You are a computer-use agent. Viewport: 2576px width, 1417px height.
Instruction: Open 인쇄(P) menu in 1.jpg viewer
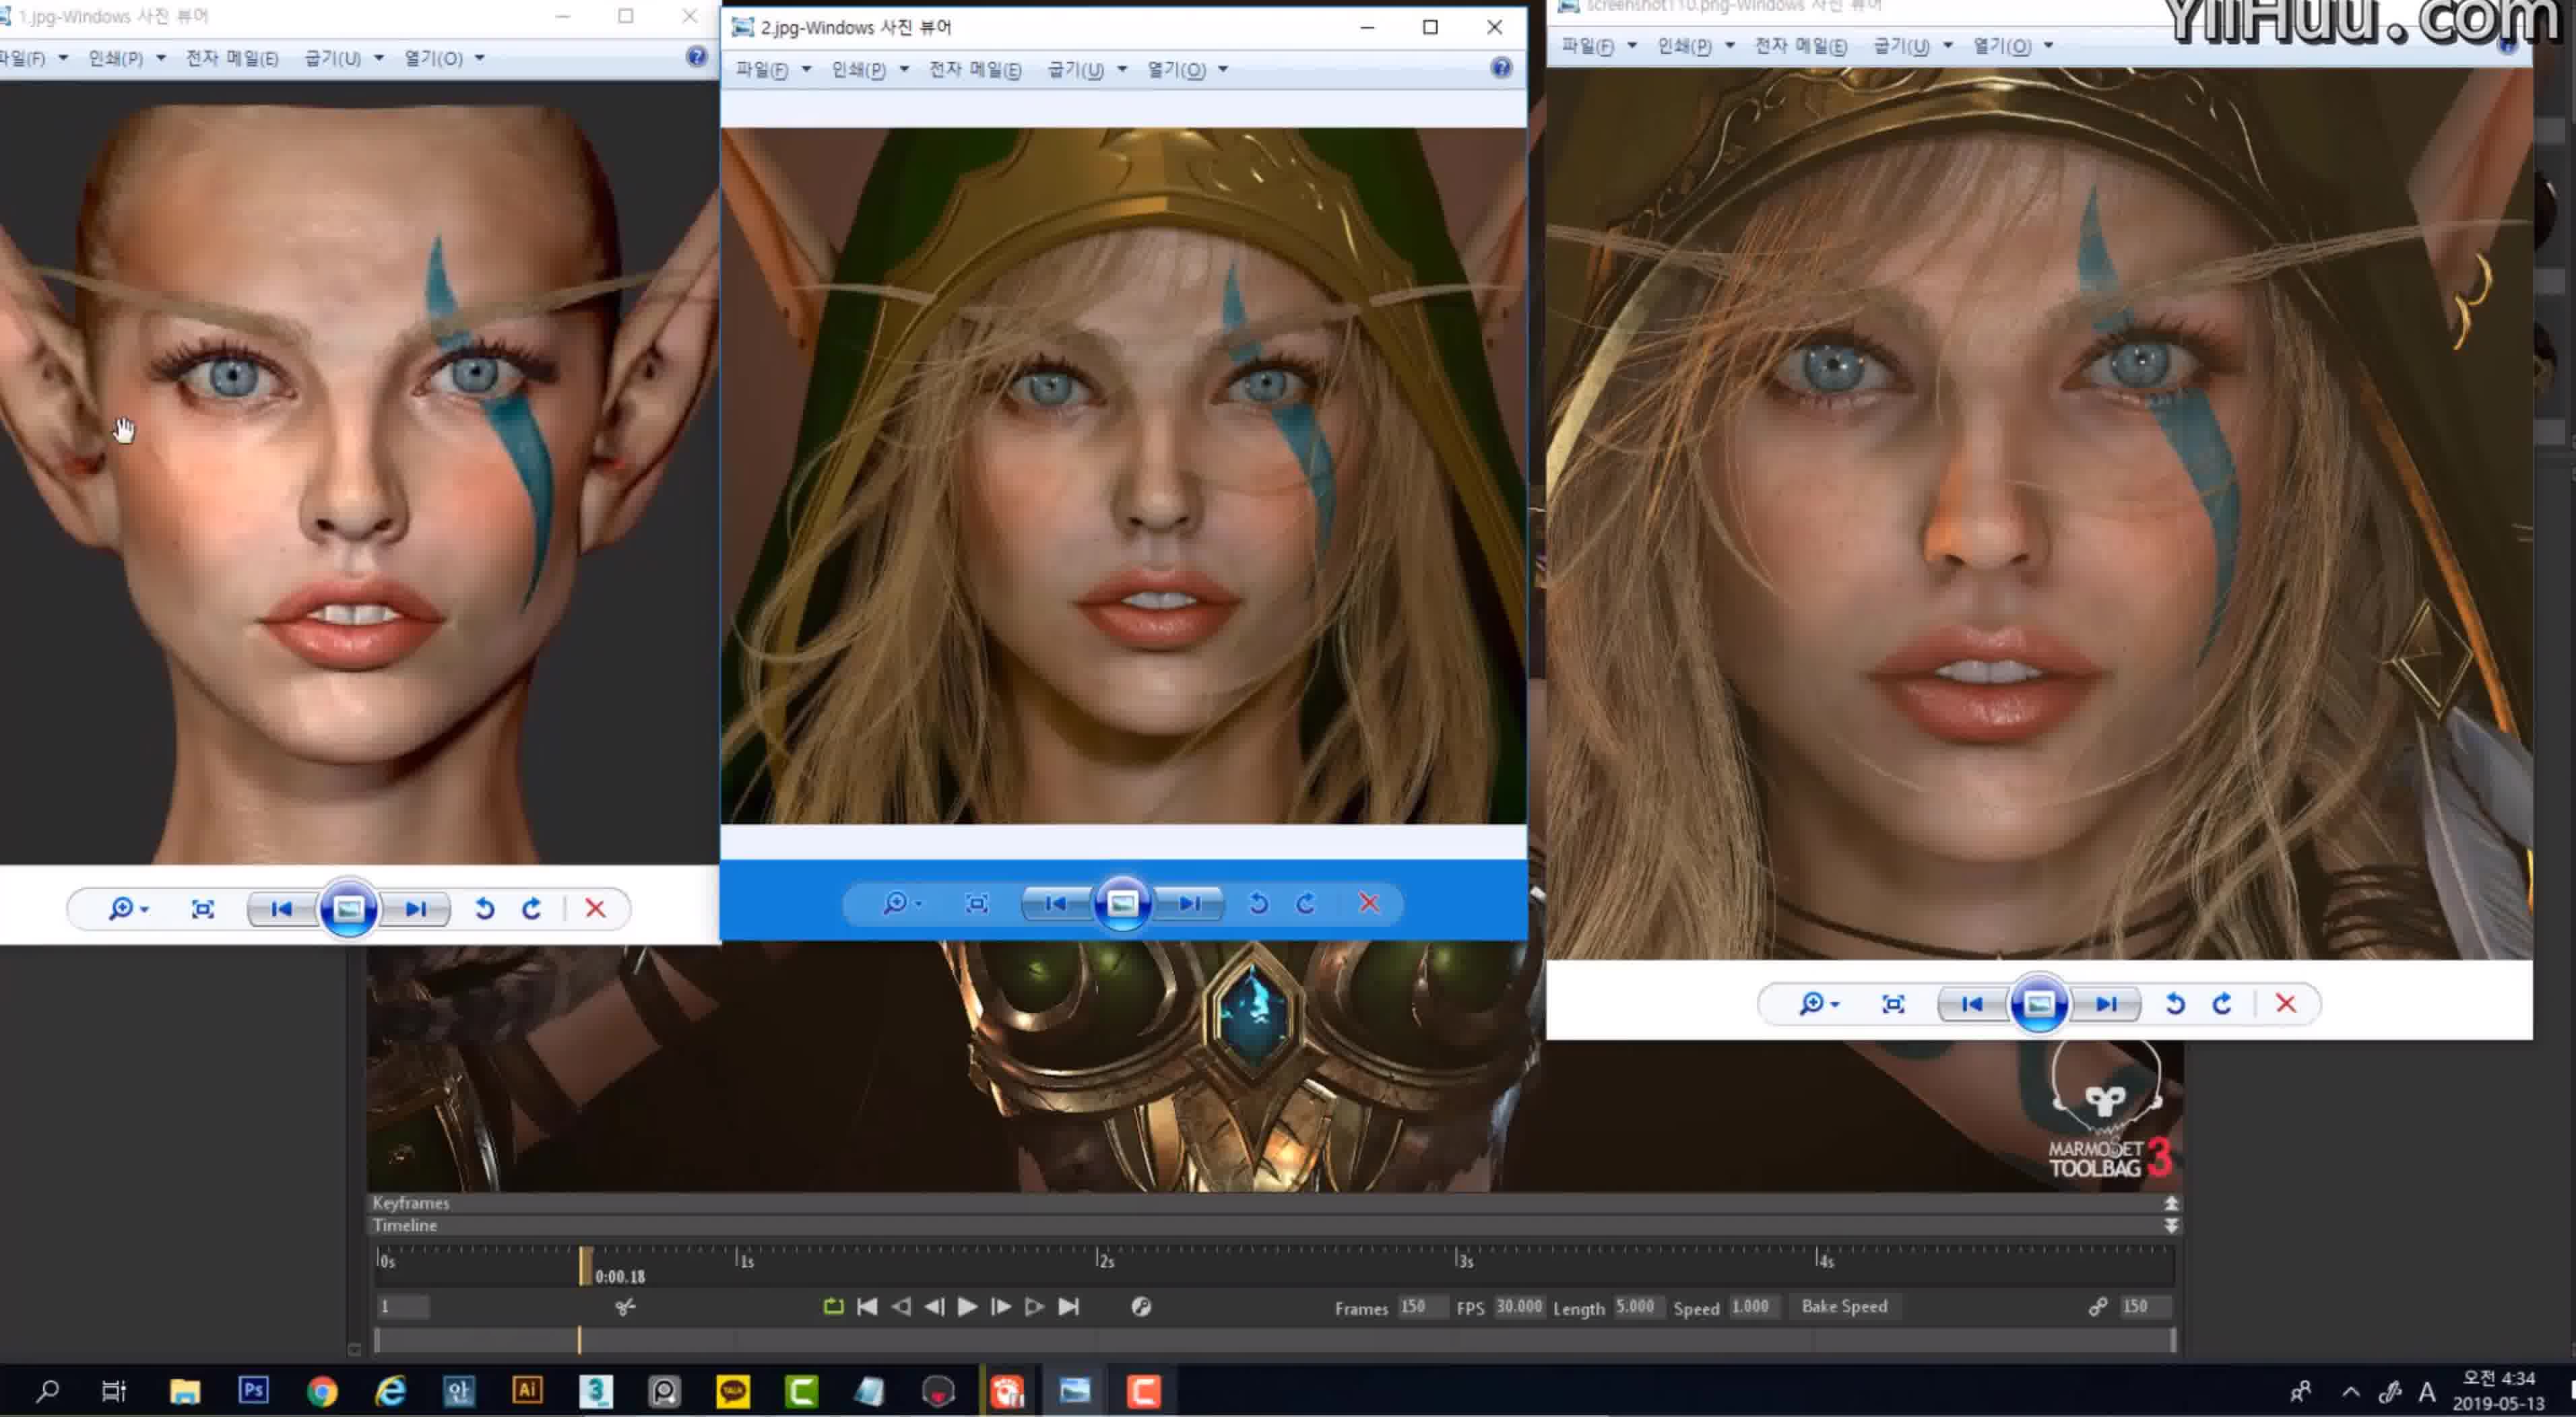(126, 58)
